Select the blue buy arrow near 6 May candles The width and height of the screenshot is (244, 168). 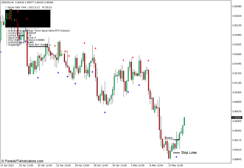click(x=139, y=85)
